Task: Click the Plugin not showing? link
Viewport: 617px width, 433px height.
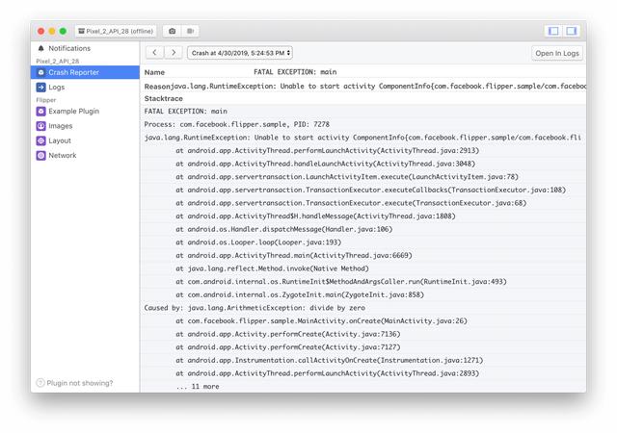Action: [80, 383]
